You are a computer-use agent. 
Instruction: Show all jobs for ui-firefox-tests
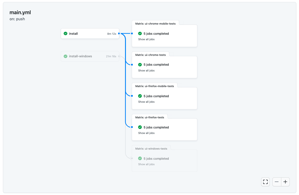pyautogui.click(x=146, y=133)
